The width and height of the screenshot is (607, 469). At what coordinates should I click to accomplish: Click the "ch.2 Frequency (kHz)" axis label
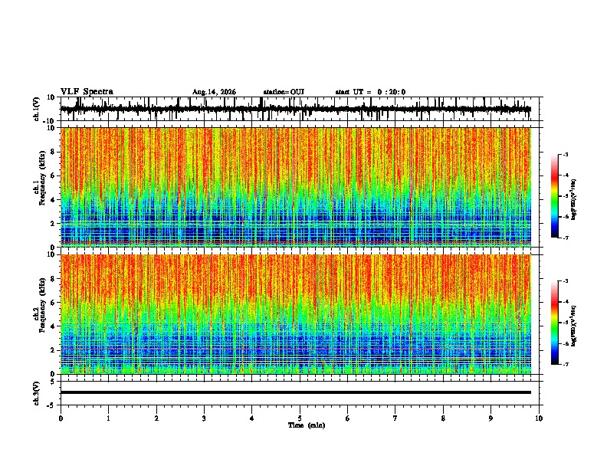[x=40, y=304]
